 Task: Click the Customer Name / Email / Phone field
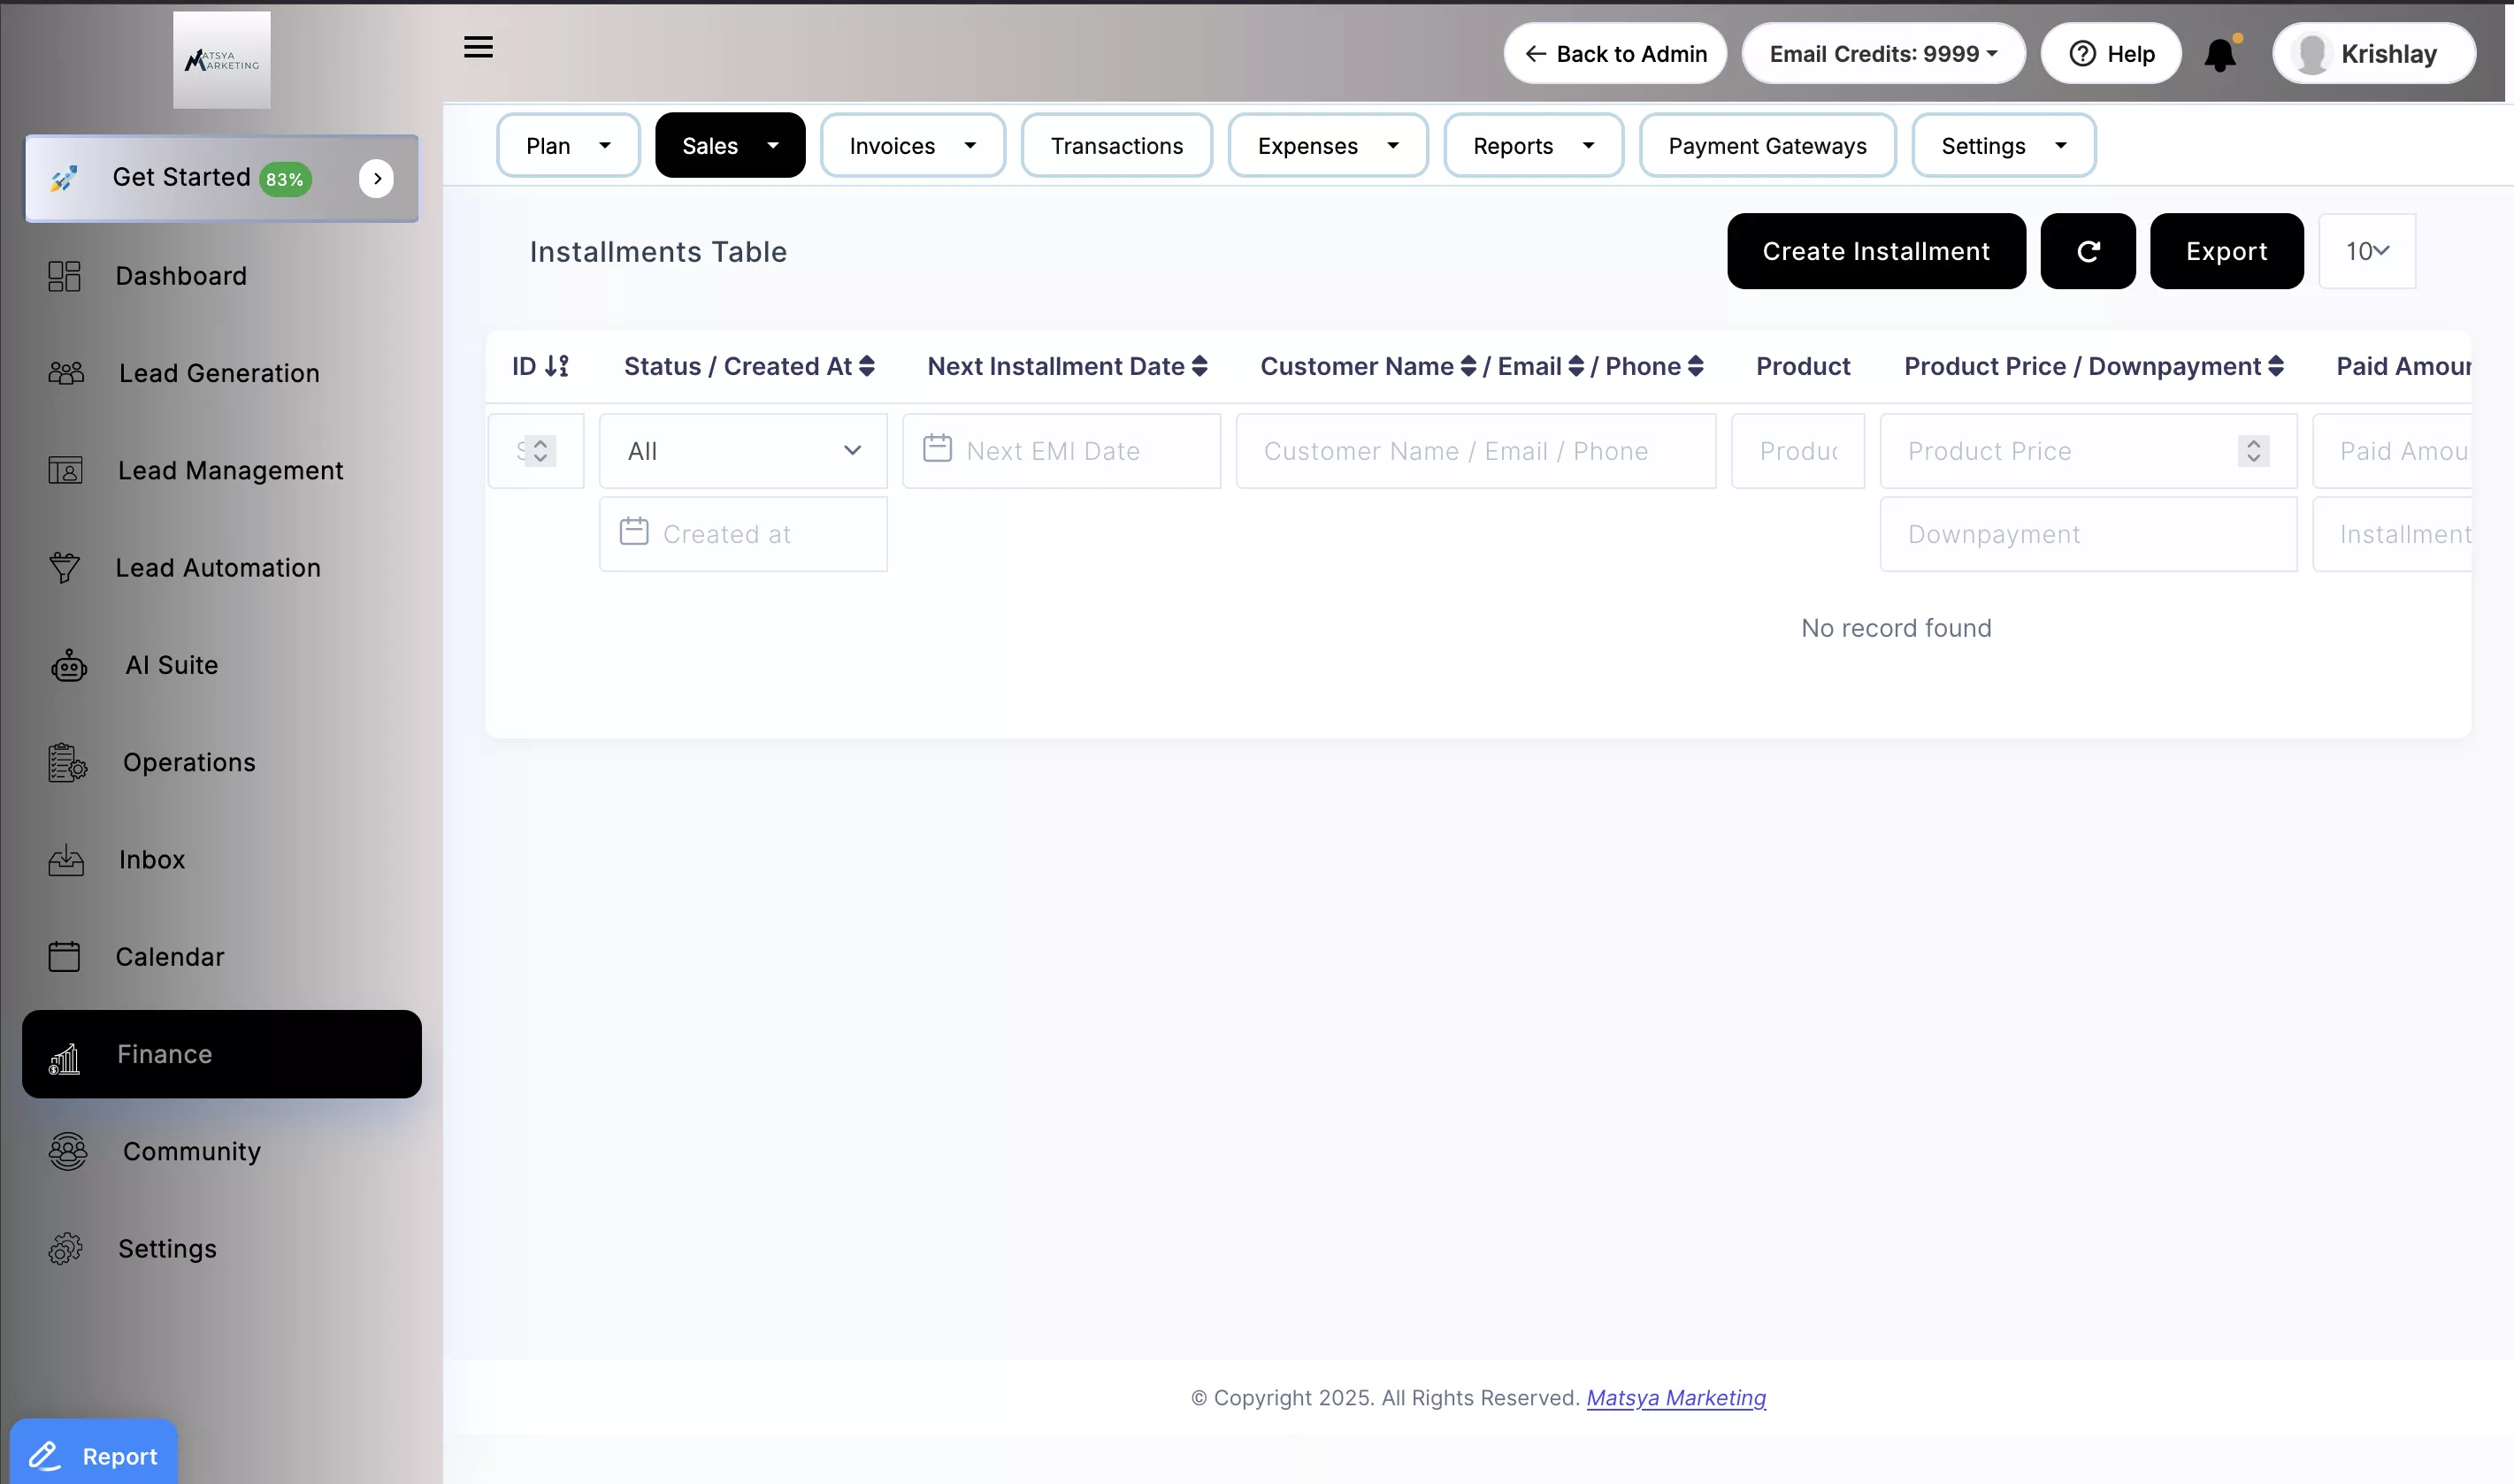1475,451
